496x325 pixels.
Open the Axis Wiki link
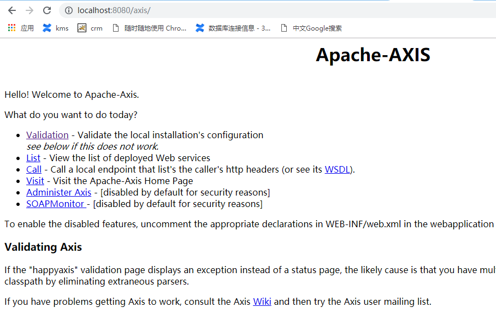pos(262,302)
